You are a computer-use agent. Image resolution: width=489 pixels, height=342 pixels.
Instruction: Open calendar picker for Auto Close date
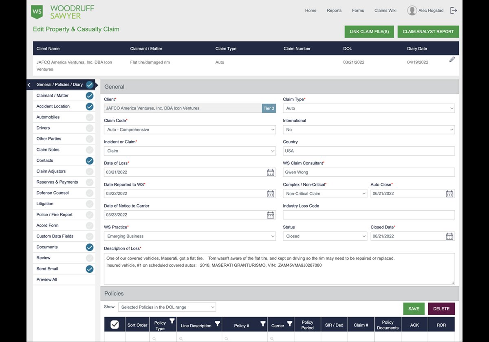point(449,194)
